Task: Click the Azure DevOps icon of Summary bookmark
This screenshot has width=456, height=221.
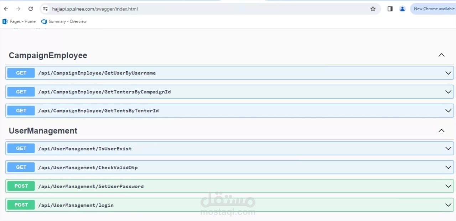Action: 44,21
